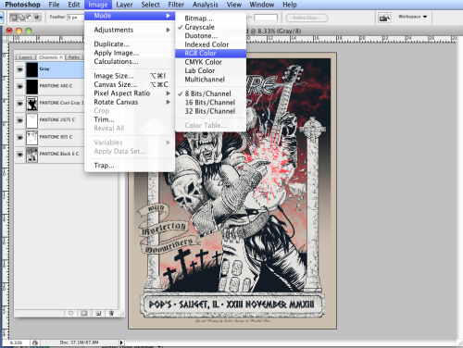Choose Subtract from selection mode icon
The image size is (463, 348).
pos(29,18)
